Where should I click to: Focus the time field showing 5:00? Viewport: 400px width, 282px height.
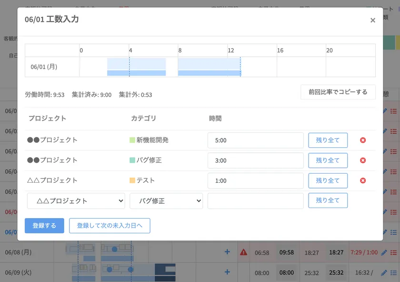coord(255,140)
